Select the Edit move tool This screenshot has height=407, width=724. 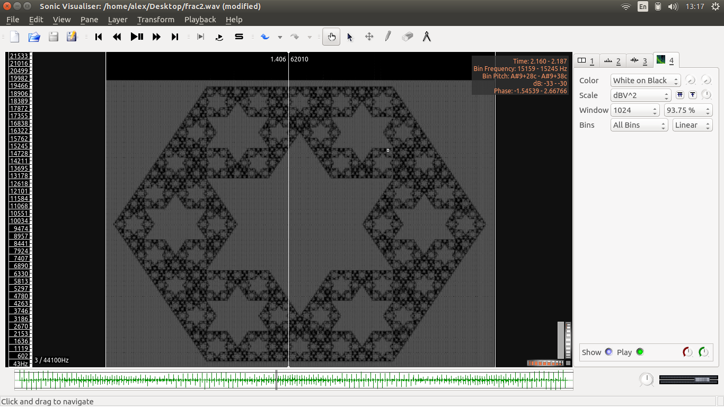369,37
